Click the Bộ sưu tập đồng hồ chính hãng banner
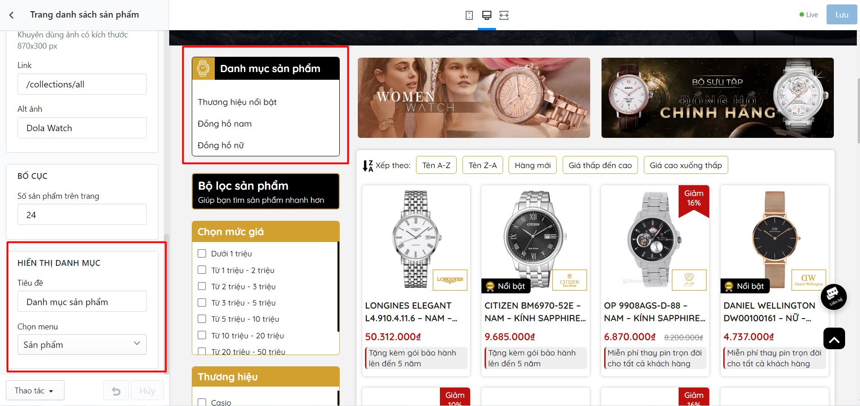 (717, 98)
